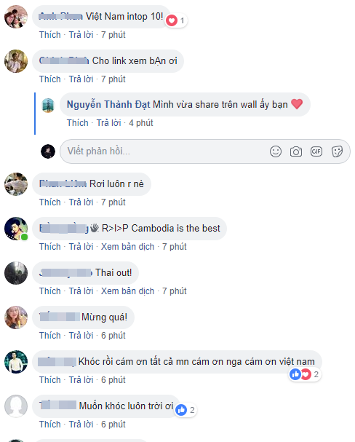Like Nguyễn Thành Đạt's reply about wall share
Image resolution: width=355 pixels, height=442 pixels.
point(77,123)
